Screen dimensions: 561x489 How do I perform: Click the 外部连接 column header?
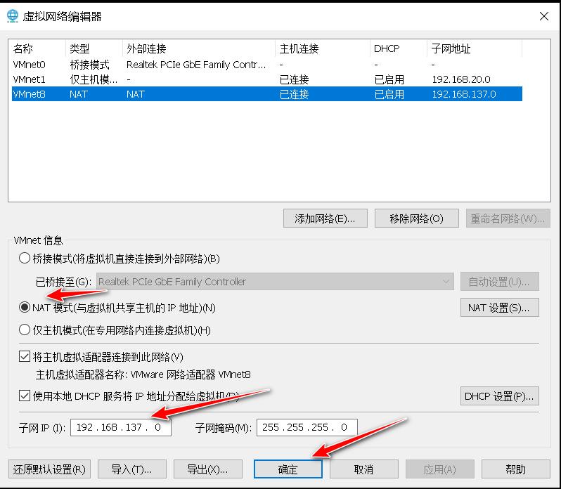tap(199, 48)
